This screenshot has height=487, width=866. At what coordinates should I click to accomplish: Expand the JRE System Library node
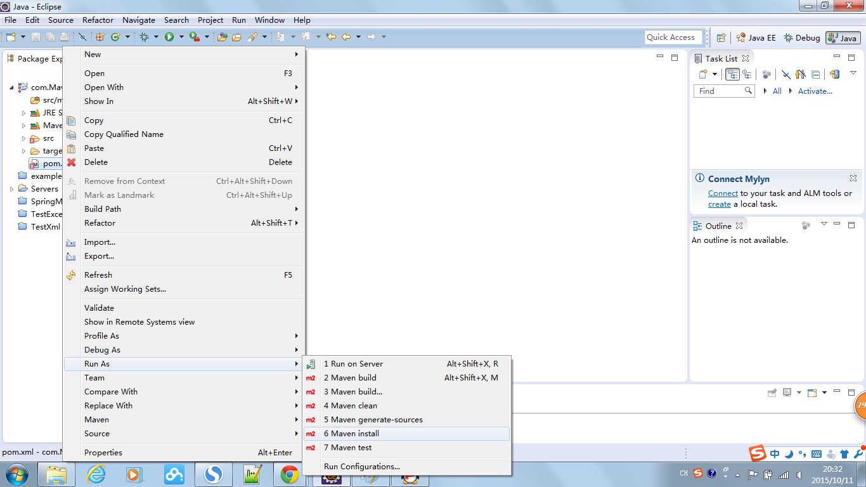[23, 113]
